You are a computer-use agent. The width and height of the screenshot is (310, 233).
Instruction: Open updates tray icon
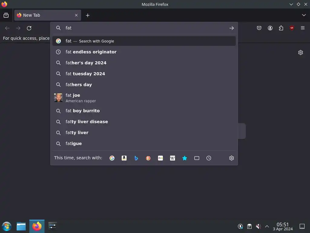point(240,226)
